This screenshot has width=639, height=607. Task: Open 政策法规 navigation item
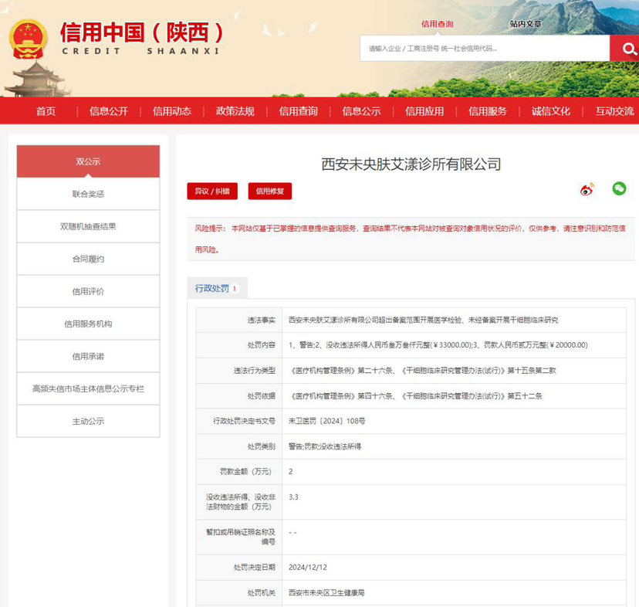[x=235, y=111]
